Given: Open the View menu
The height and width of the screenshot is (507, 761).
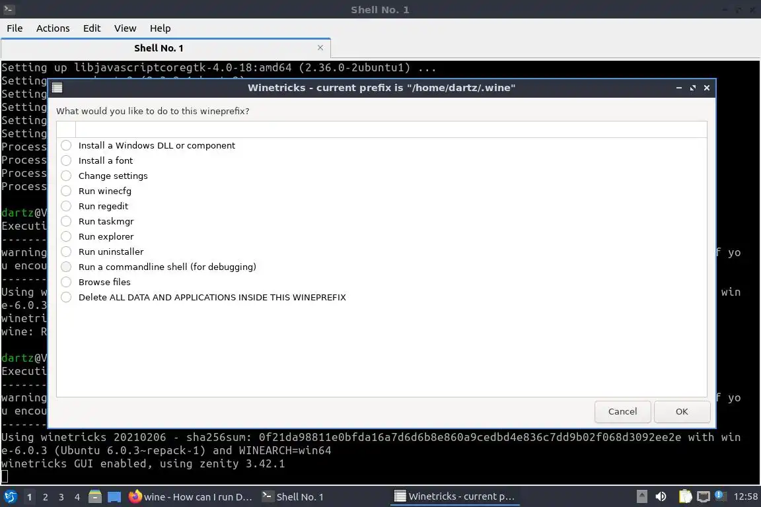Looking at the screenshot, I should (x=126, y=28).
